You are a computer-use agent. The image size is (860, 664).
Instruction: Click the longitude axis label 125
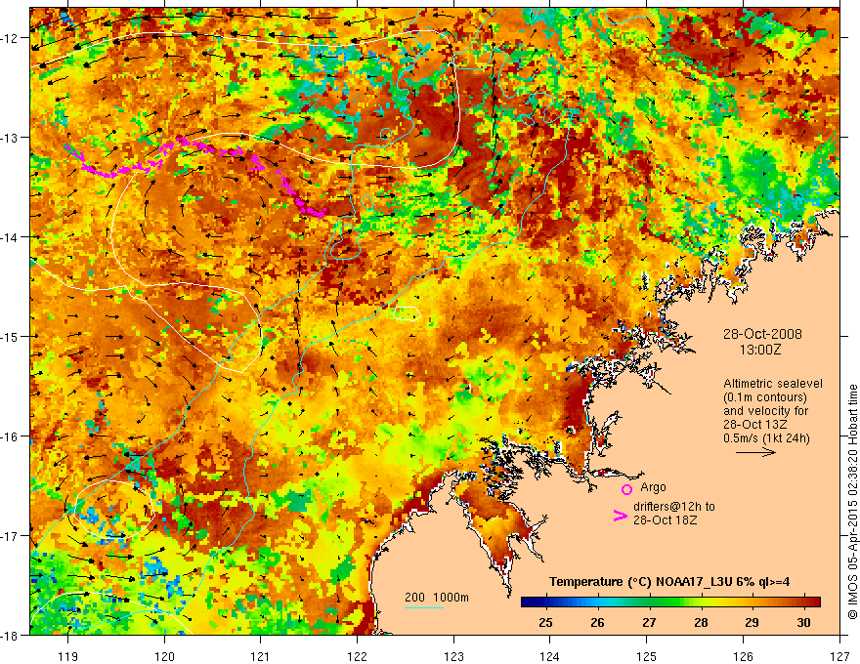pos(647,656)
